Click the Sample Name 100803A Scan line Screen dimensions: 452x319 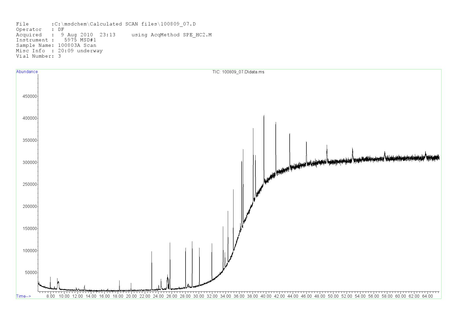pyautogui.click(x=56, y=46)
